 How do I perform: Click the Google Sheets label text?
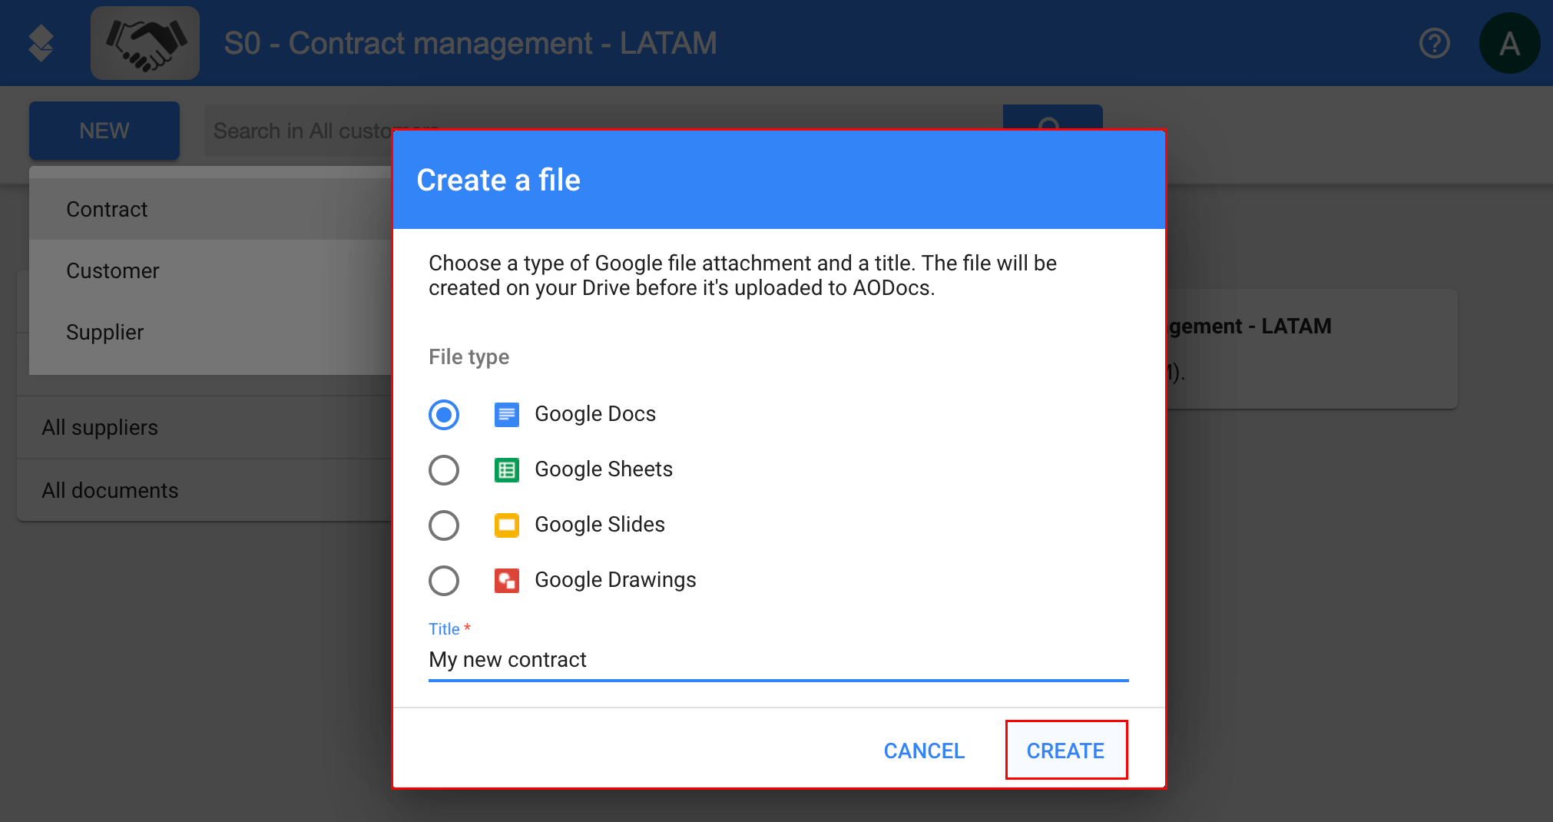(604, 469)
